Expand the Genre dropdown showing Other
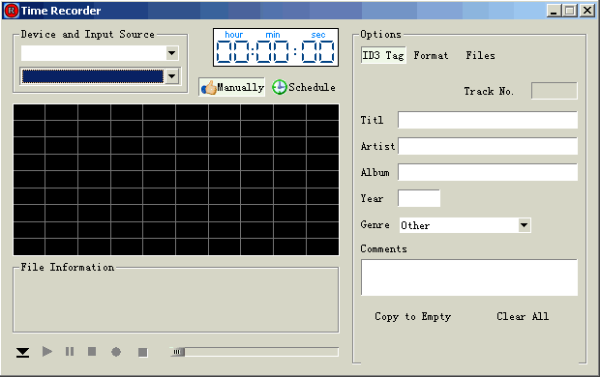This screenshot has width=600, height=377. pyautogui.click(x=524, y=225)
